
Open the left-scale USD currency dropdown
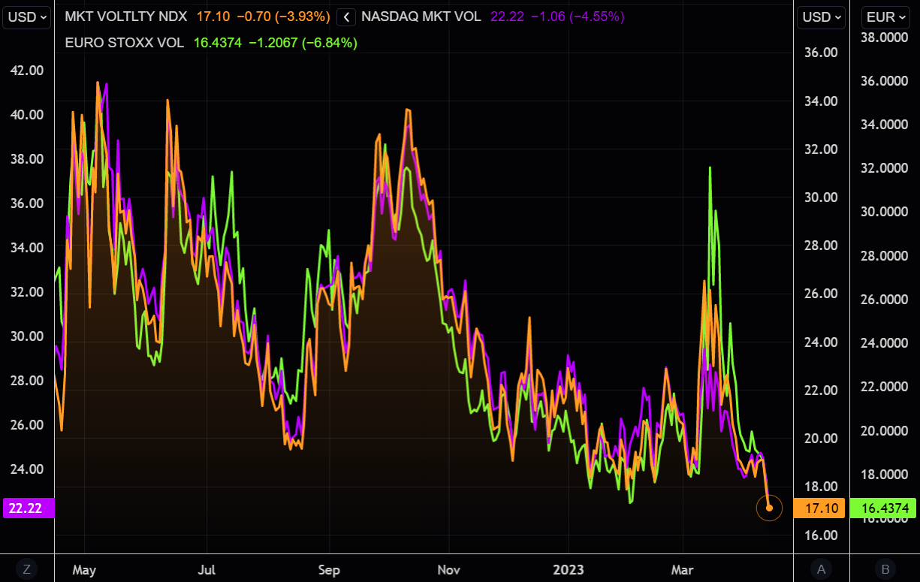(x=26, y=17)
